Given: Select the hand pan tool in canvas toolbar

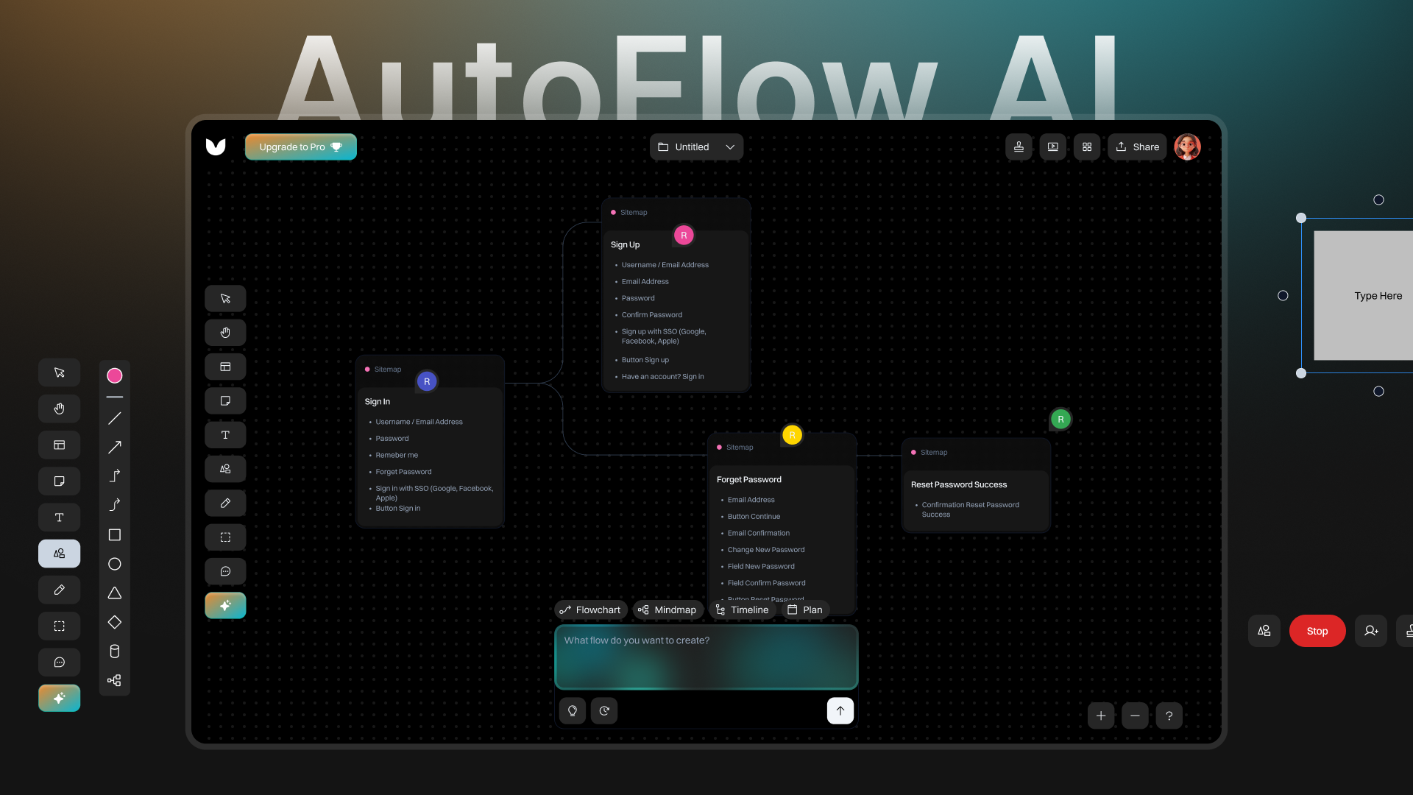Looking at the screenshot, I should [x=225, y=333].
